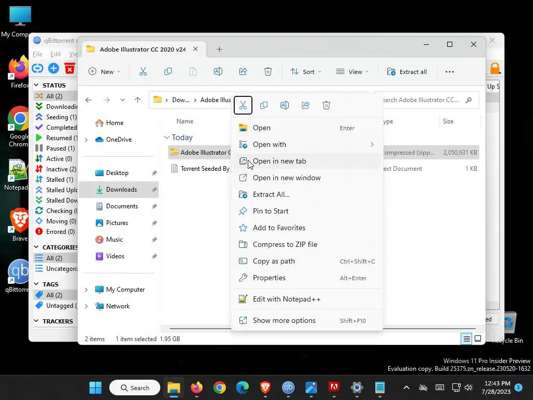Open qBittorrent File menu
The height and width of the screenshot is (400, 533).
click(x=37, y=54)
